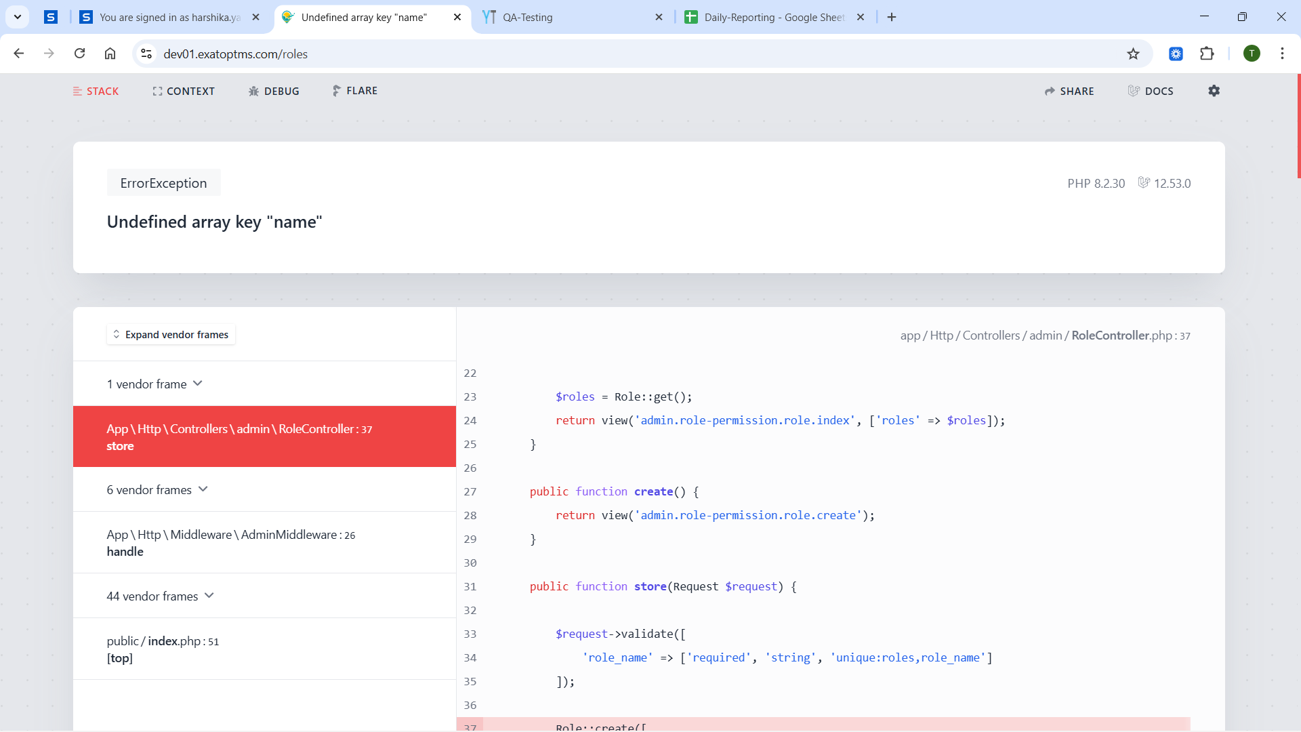Bookmark this page with star icon

(x=1133, y=54)
